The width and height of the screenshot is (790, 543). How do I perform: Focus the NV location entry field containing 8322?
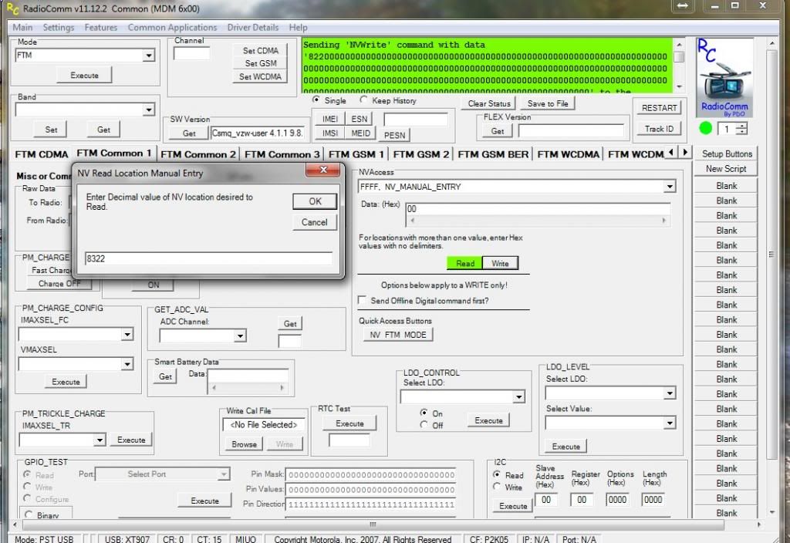pyautogui.click(x=208, y=258)
